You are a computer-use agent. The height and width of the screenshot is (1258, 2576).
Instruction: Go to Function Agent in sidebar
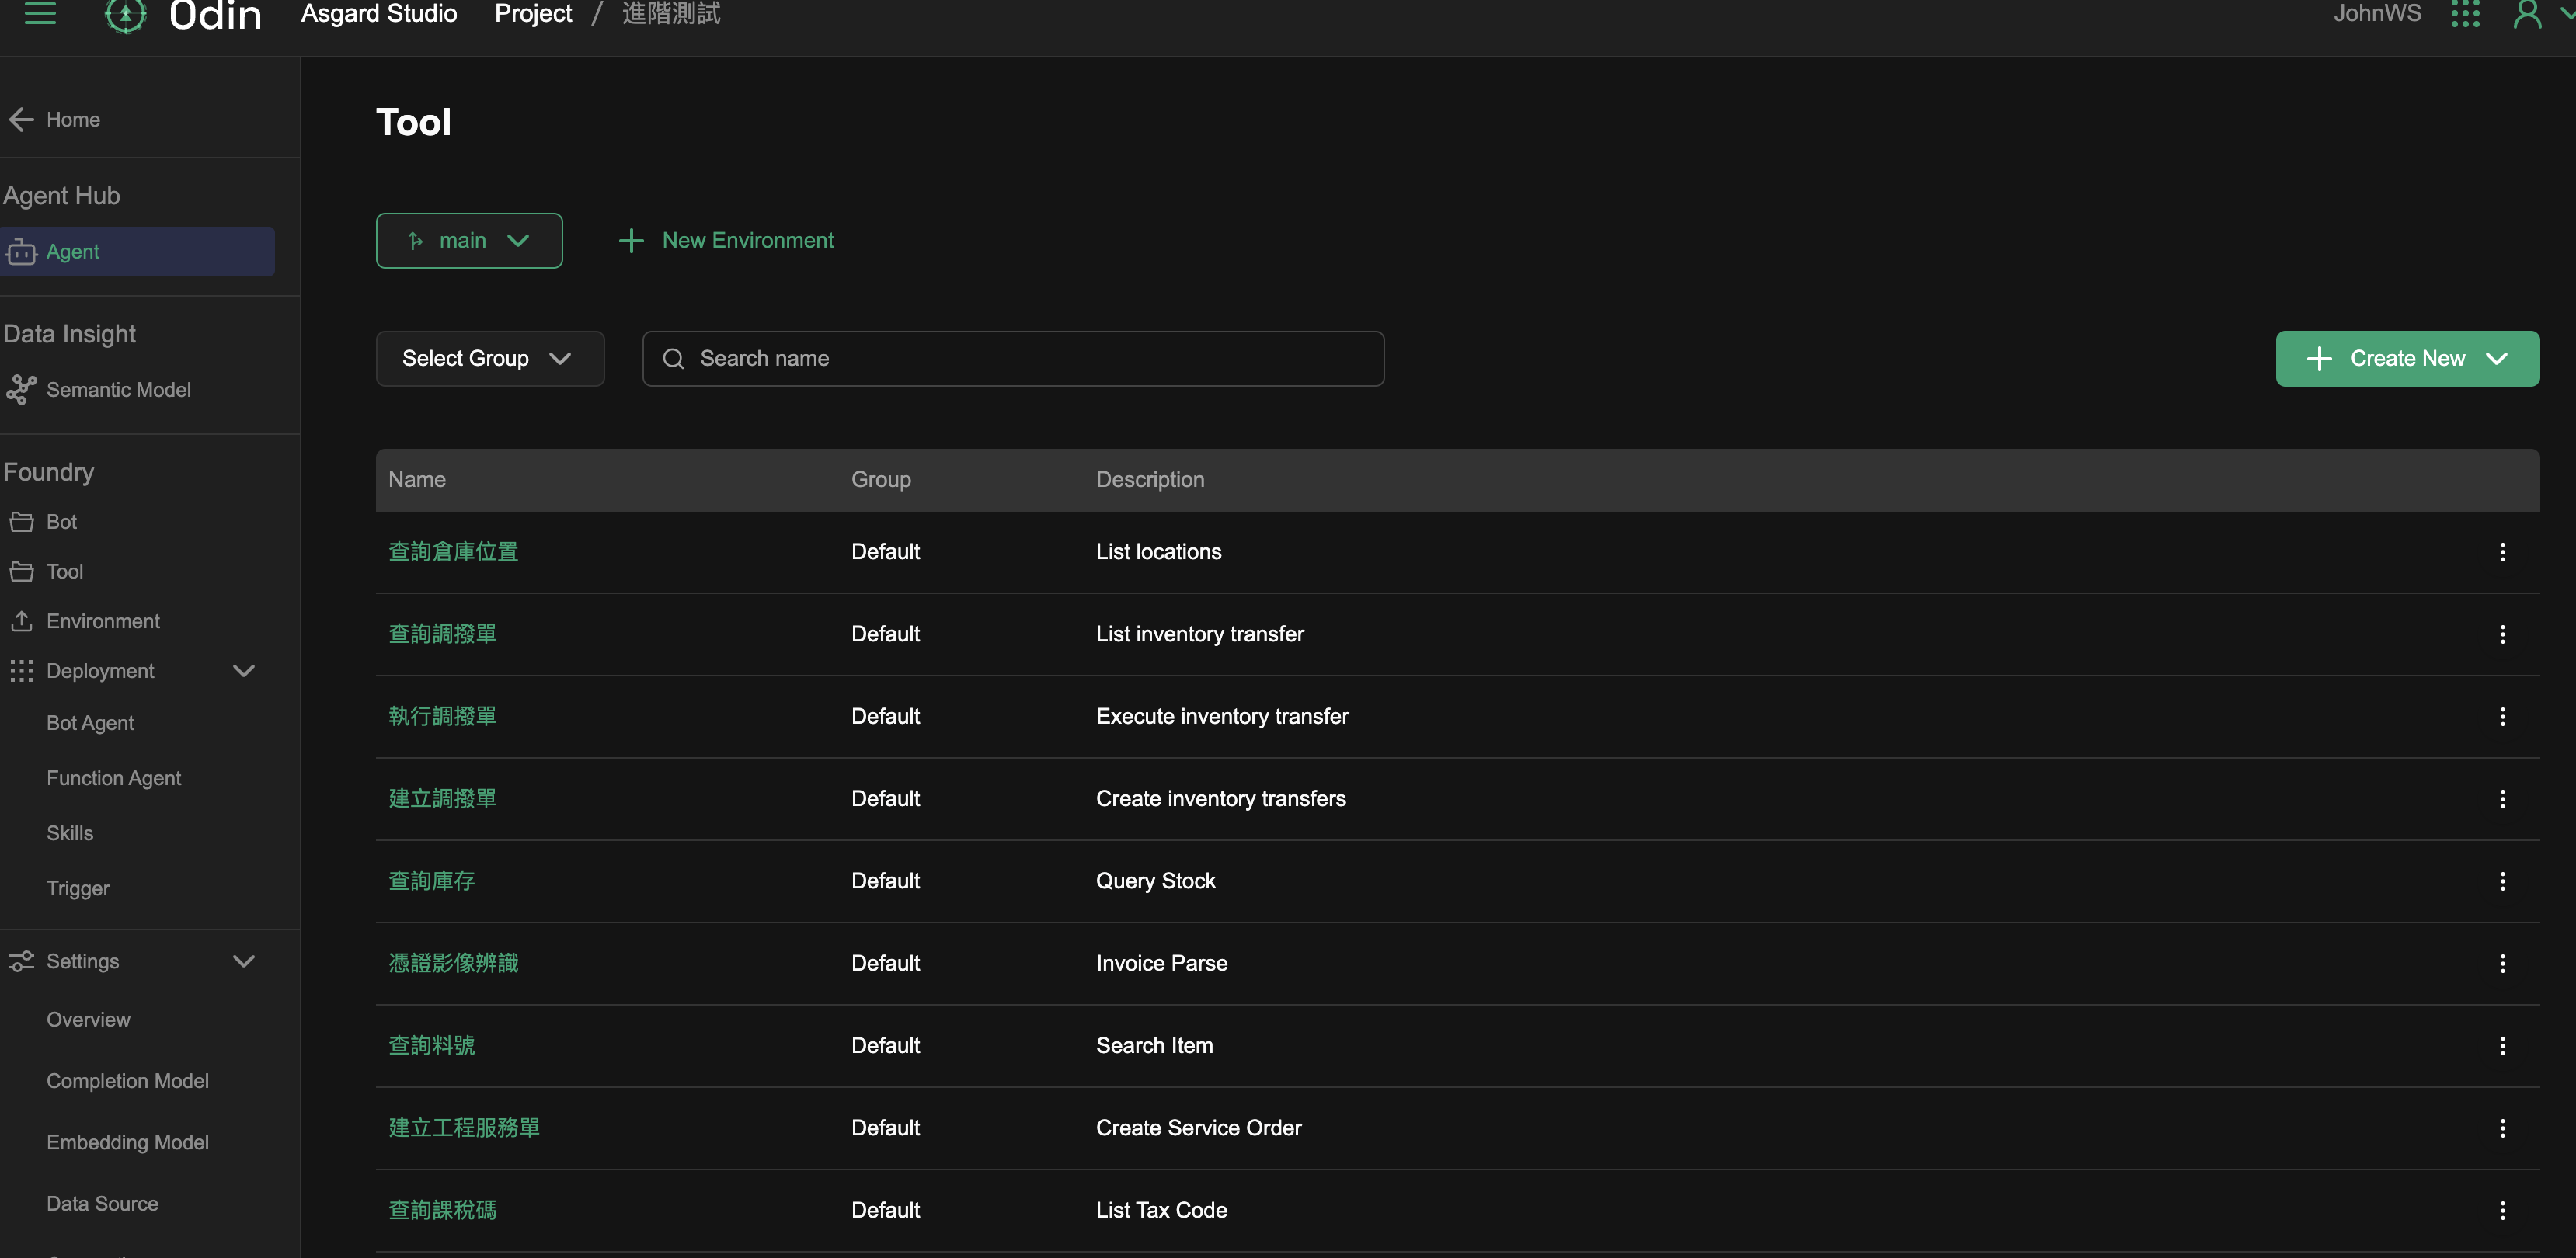click(113, 778)
